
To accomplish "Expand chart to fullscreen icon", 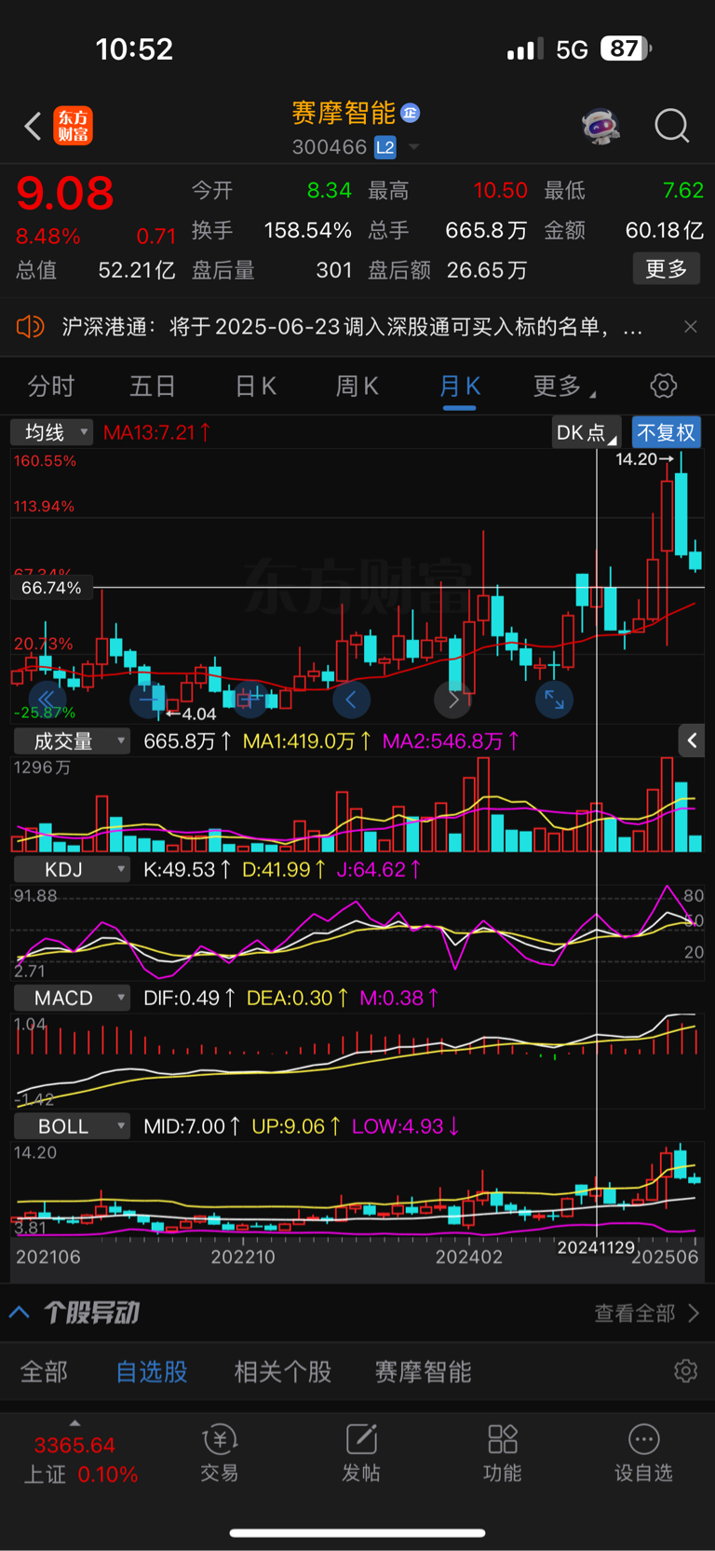I will [554, 700].
